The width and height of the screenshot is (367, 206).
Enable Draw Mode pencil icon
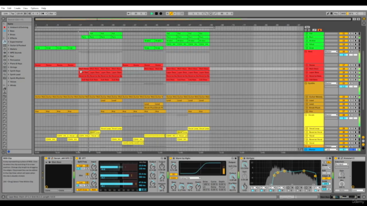(x=327, y=14)
